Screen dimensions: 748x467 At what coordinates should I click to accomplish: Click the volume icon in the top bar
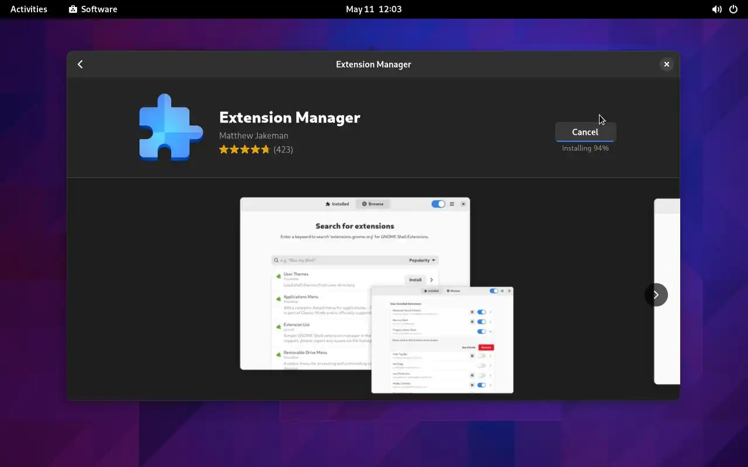click(716, 9)
